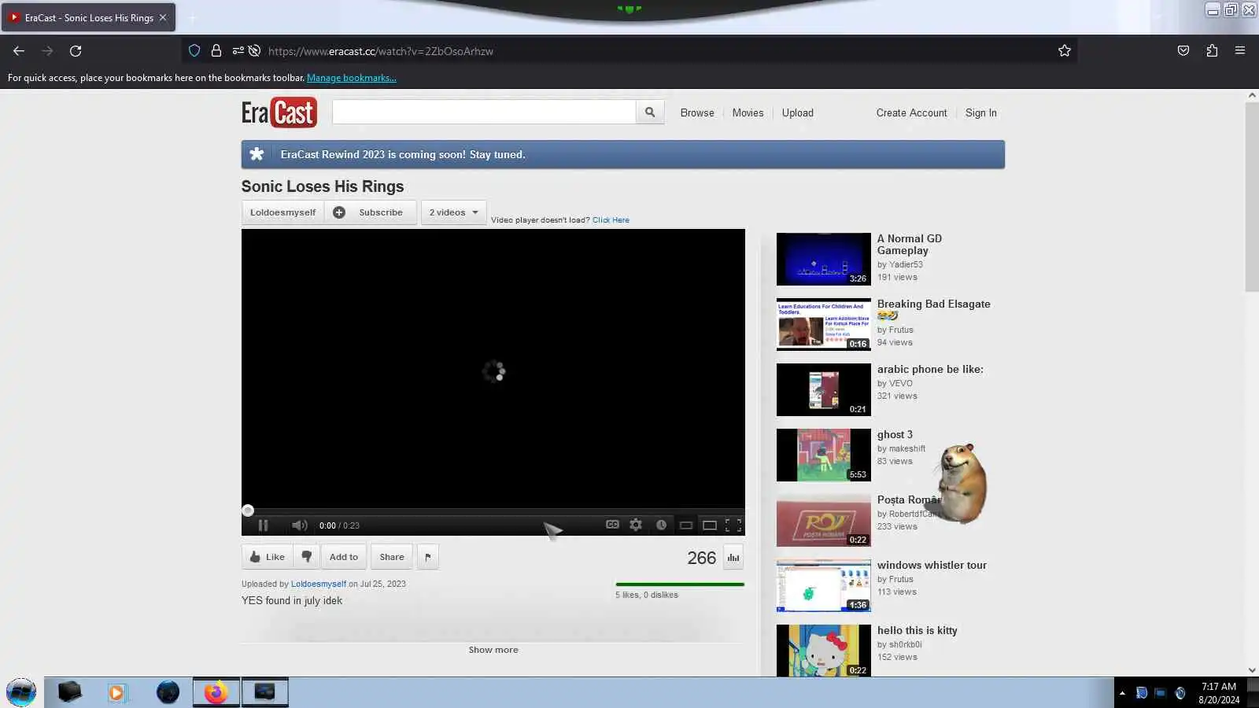This screenshot has width=1259, height=708.
Task: Click the address bar URL
Action: pyautogui.click(x=381, y=51)
